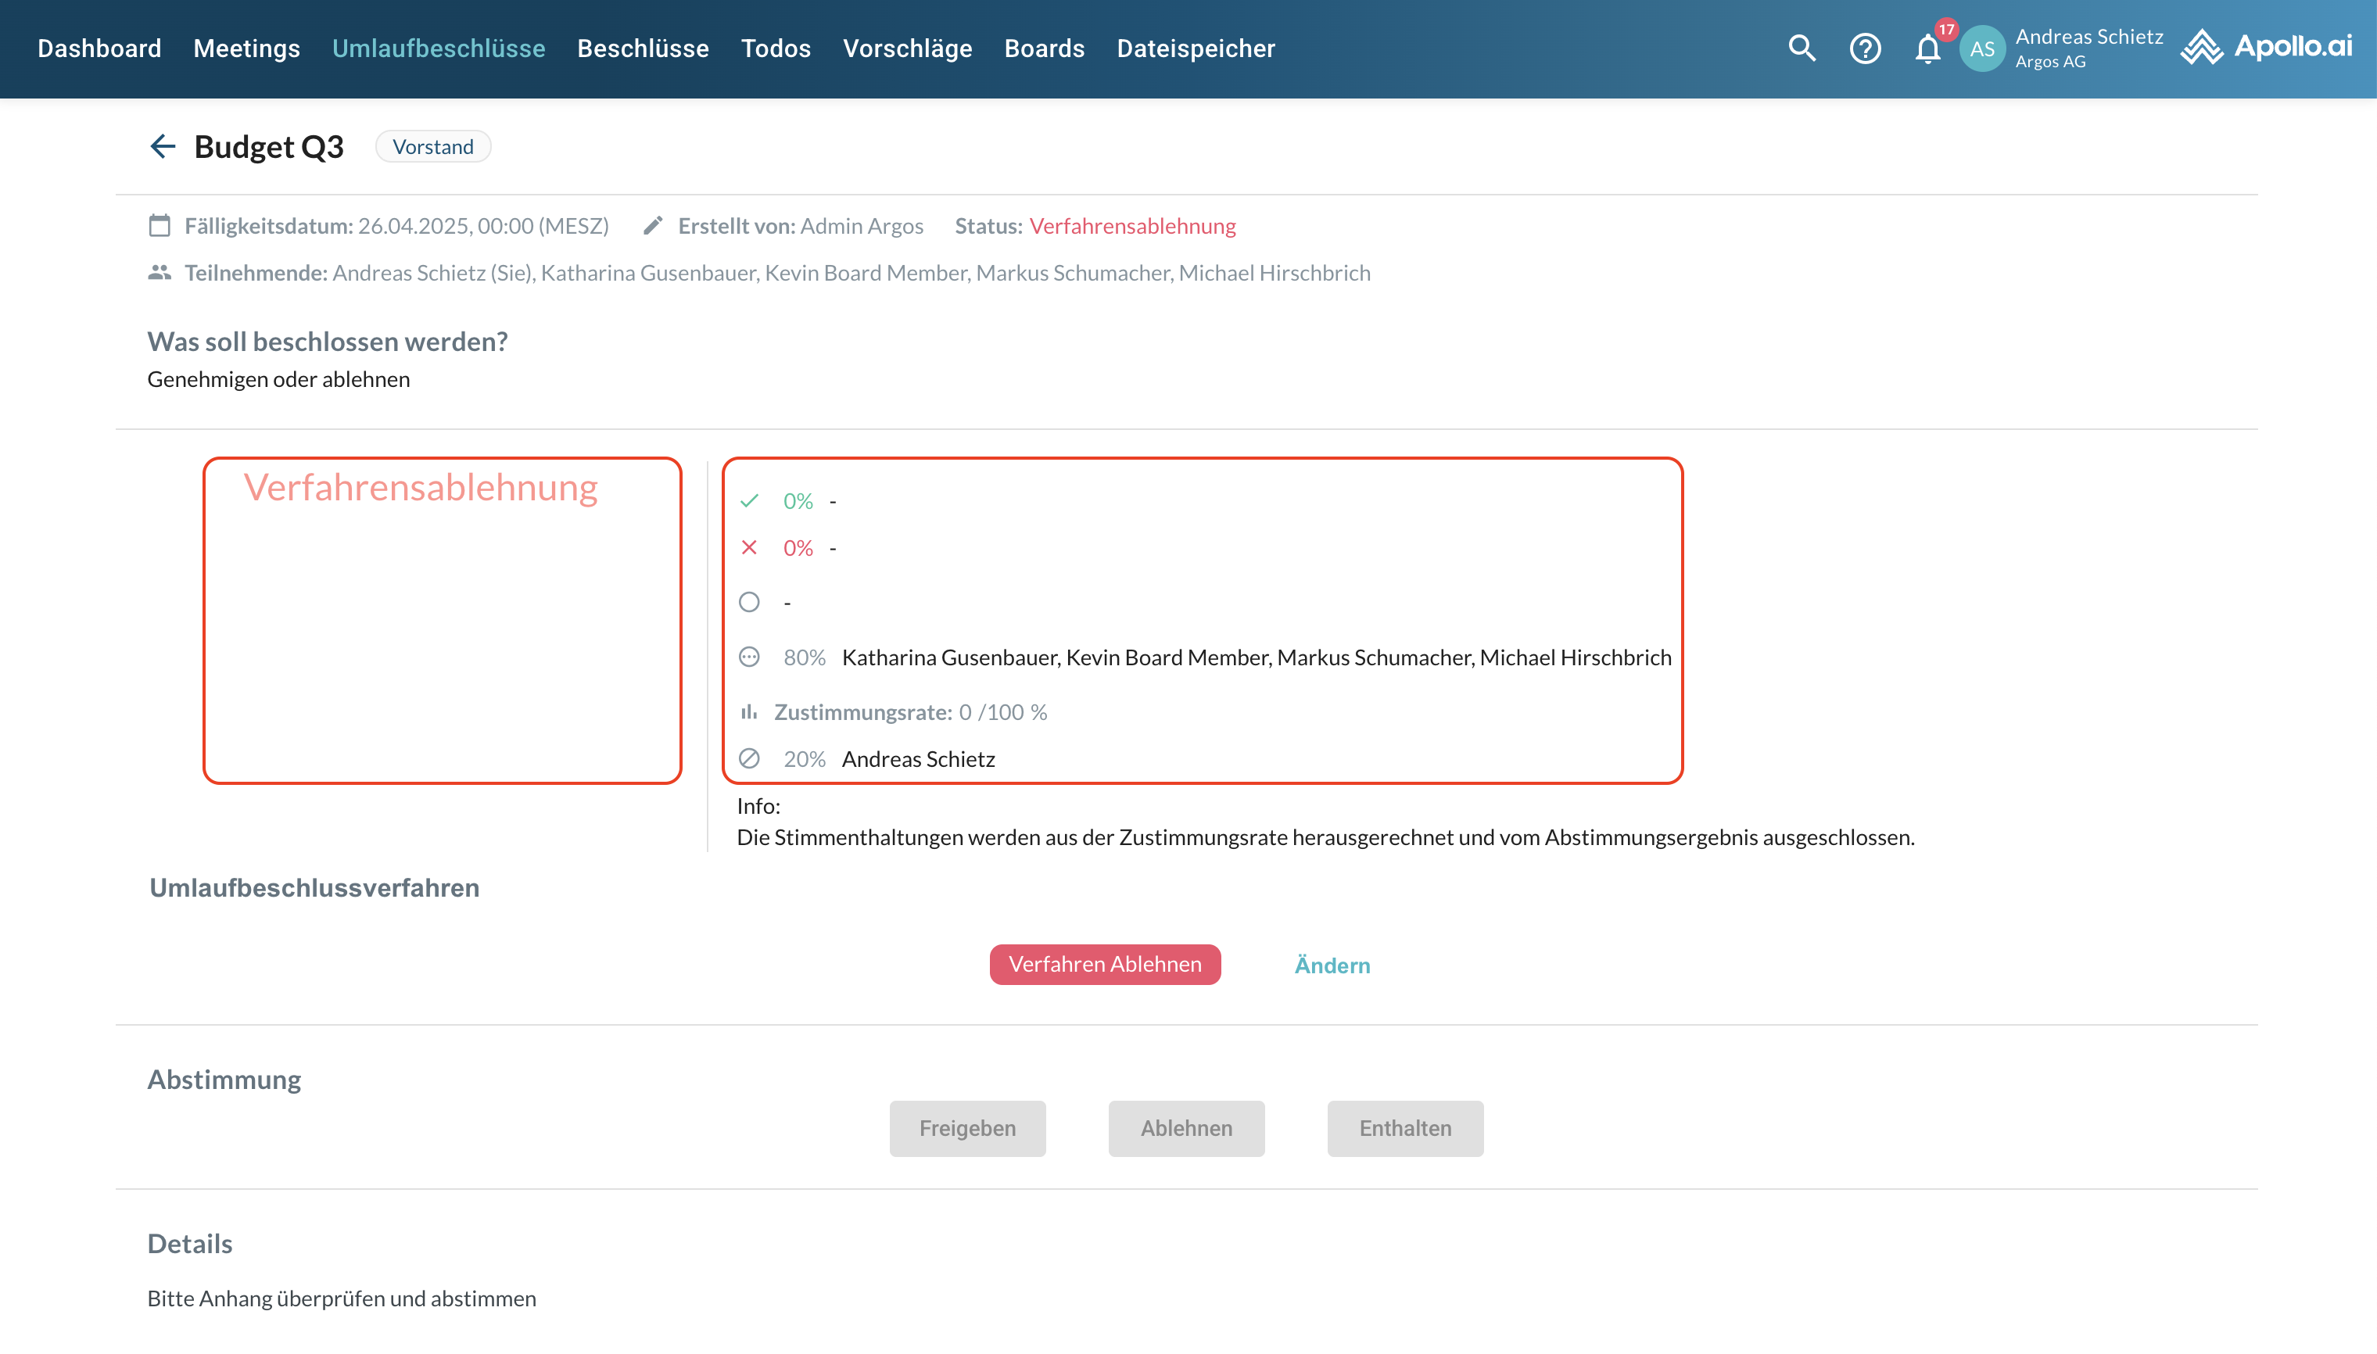2377x1354 pixels.
Task: Click the calendar icon beside Fälligkeitsdatum
Action: [x=160, y=225]
